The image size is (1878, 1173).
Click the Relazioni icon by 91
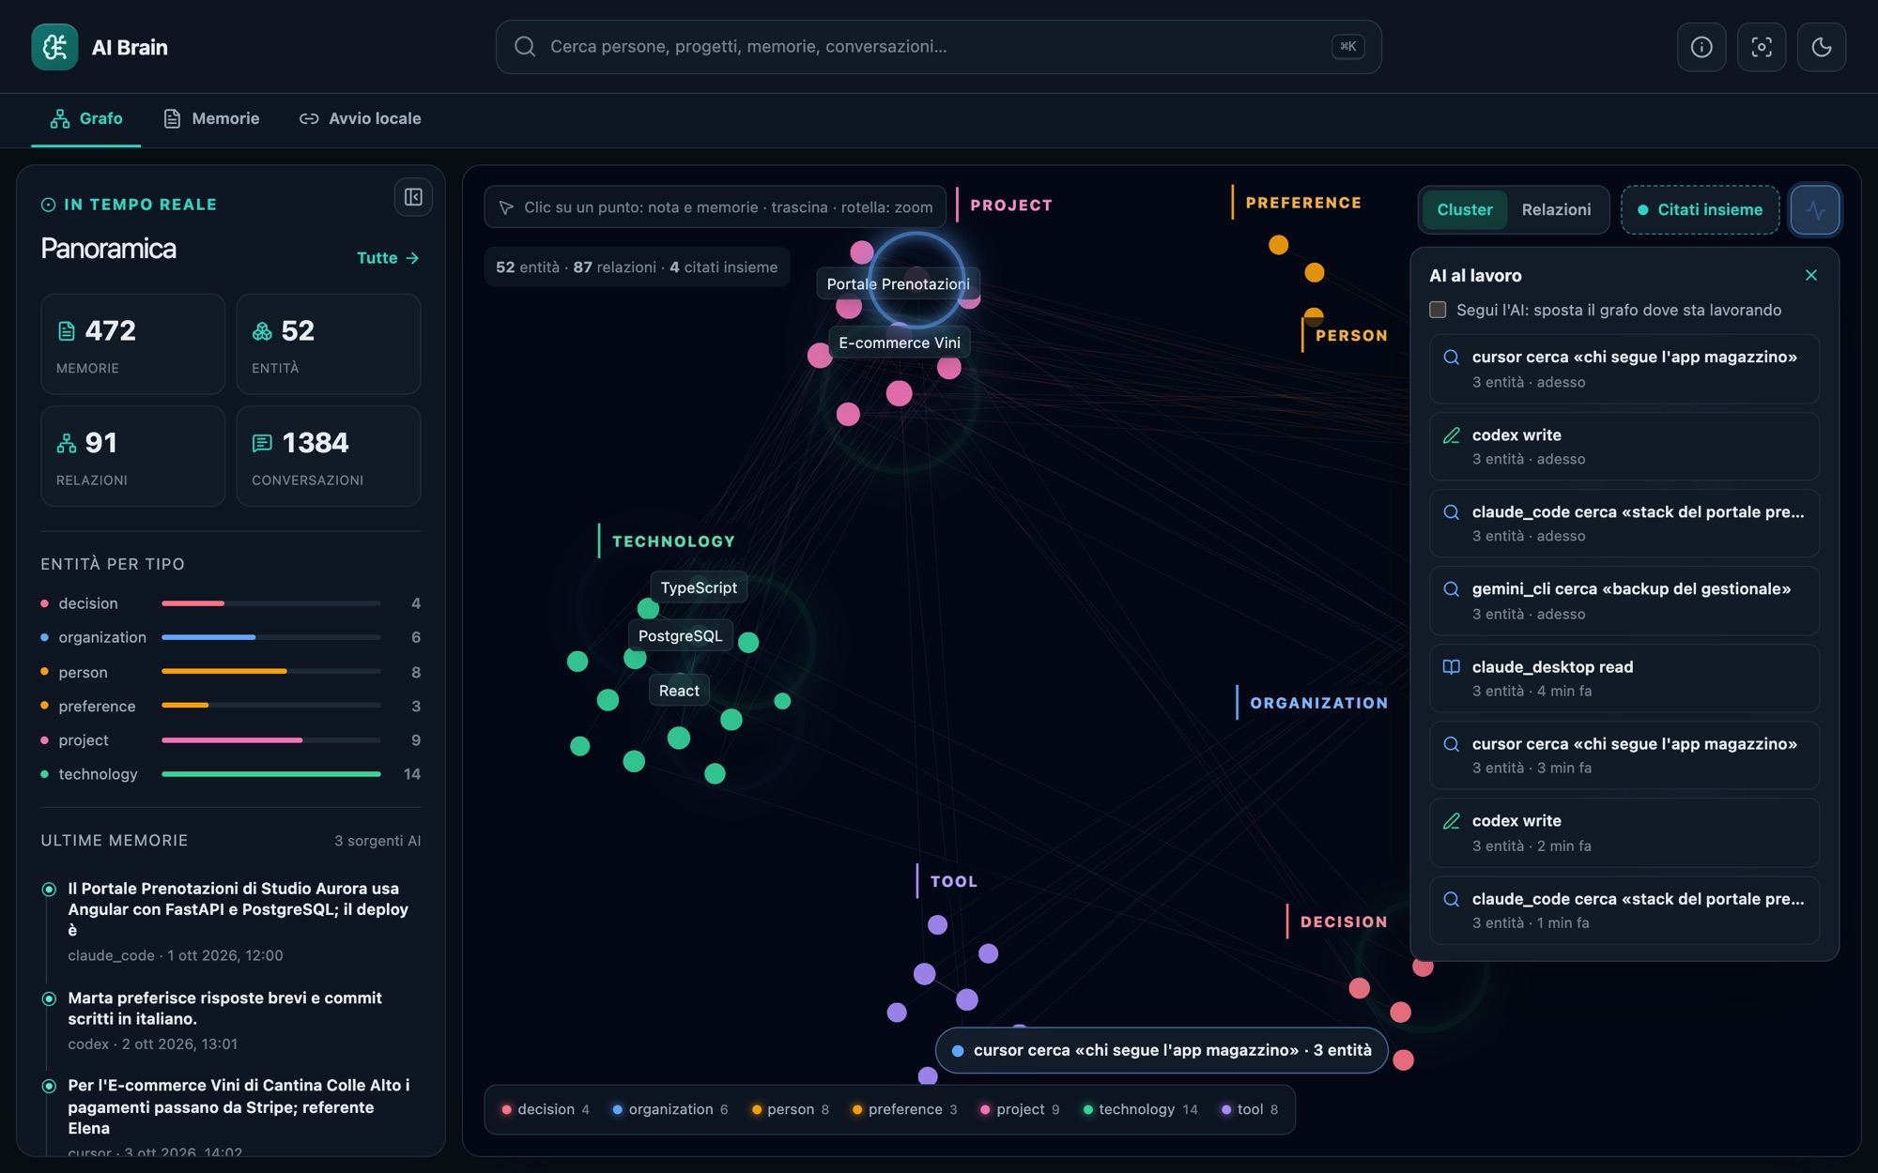(x=67, y=443)
